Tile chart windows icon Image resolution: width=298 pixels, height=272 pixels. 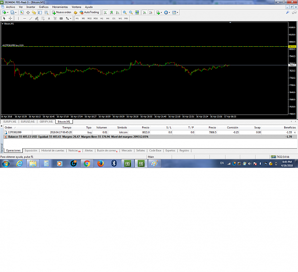(x=137, y=12)
